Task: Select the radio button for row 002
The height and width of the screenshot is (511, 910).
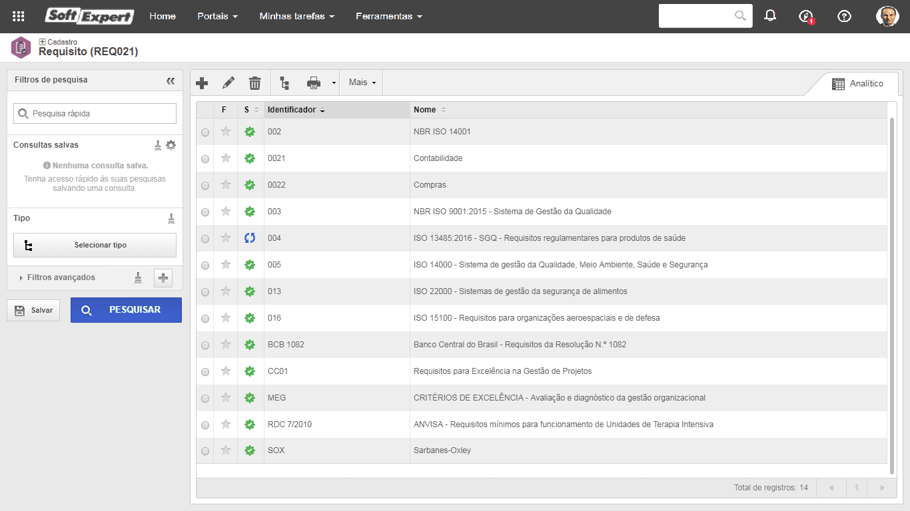Action: [205, 132]
